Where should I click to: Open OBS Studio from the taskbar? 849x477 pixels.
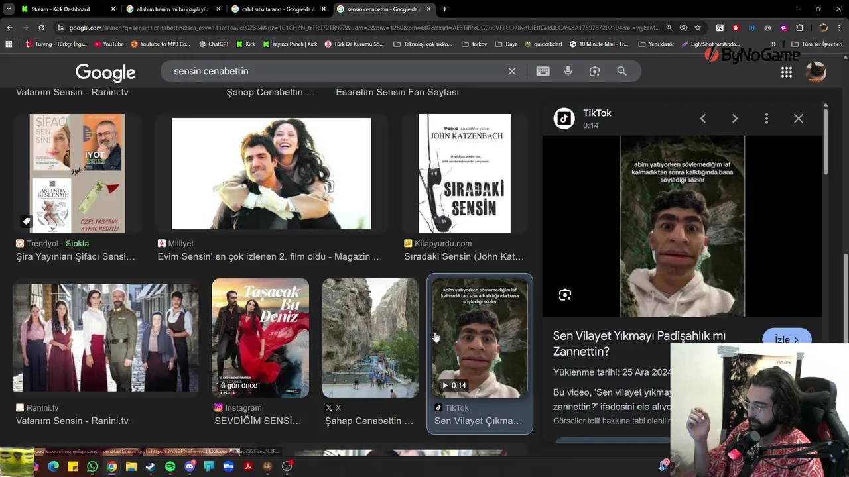pos(287,467)
